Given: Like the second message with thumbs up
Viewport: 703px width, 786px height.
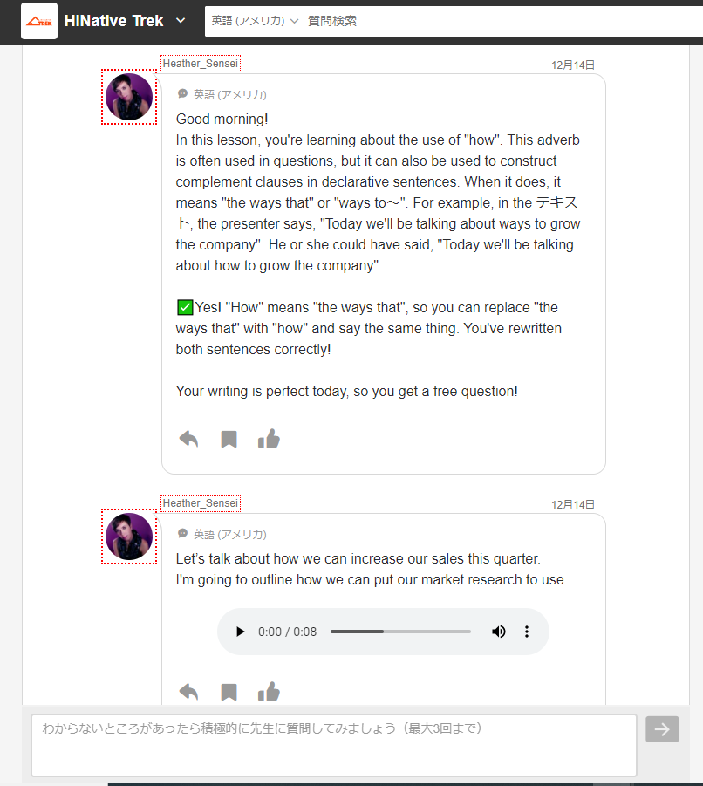Looking at the screenshot, I should pyautogui.click(x=269, y=692).
